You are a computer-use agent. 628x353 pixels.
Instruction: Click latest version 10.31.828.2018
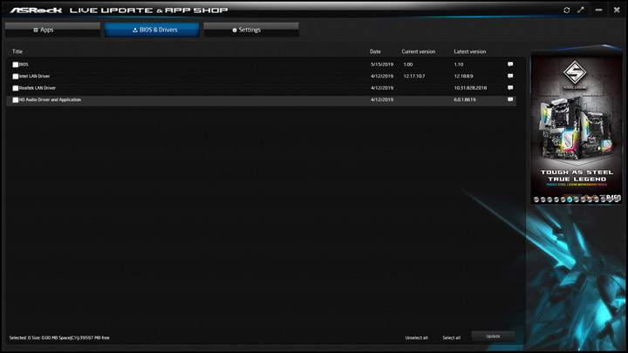[x=470, y=88]
